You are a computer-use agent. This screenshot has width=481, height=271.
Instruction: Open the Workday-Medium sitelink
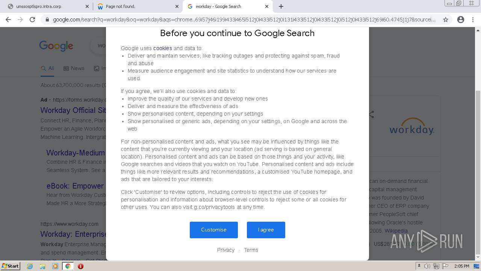[76, 153]
